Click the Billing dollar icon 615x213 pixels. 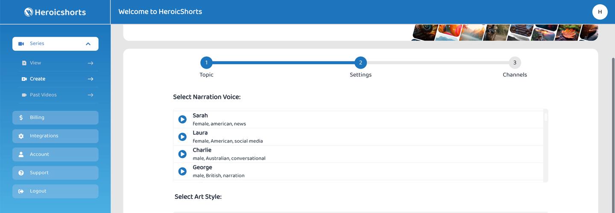21,118
